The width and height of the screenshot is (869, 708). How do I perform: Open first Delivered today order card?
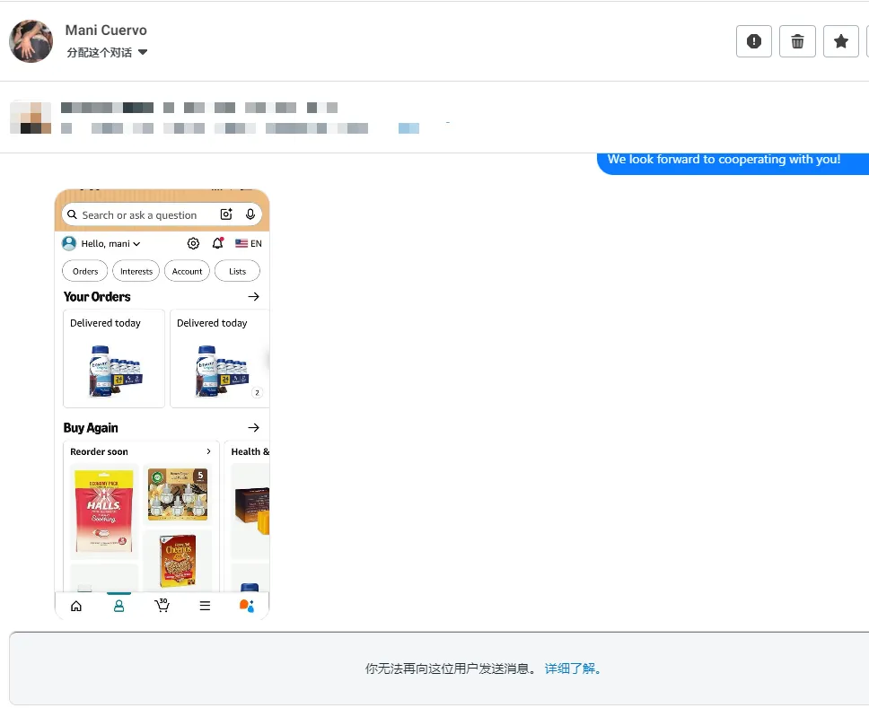click(114, 358)
